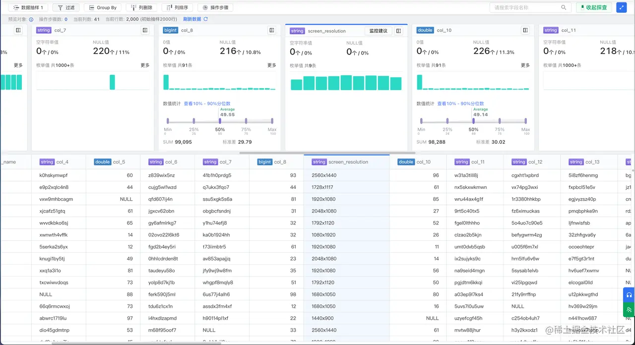The width and height of the screenshot is (635, 345).
Task: Click the string type badge on col_7 card
Action: point(44,30)
